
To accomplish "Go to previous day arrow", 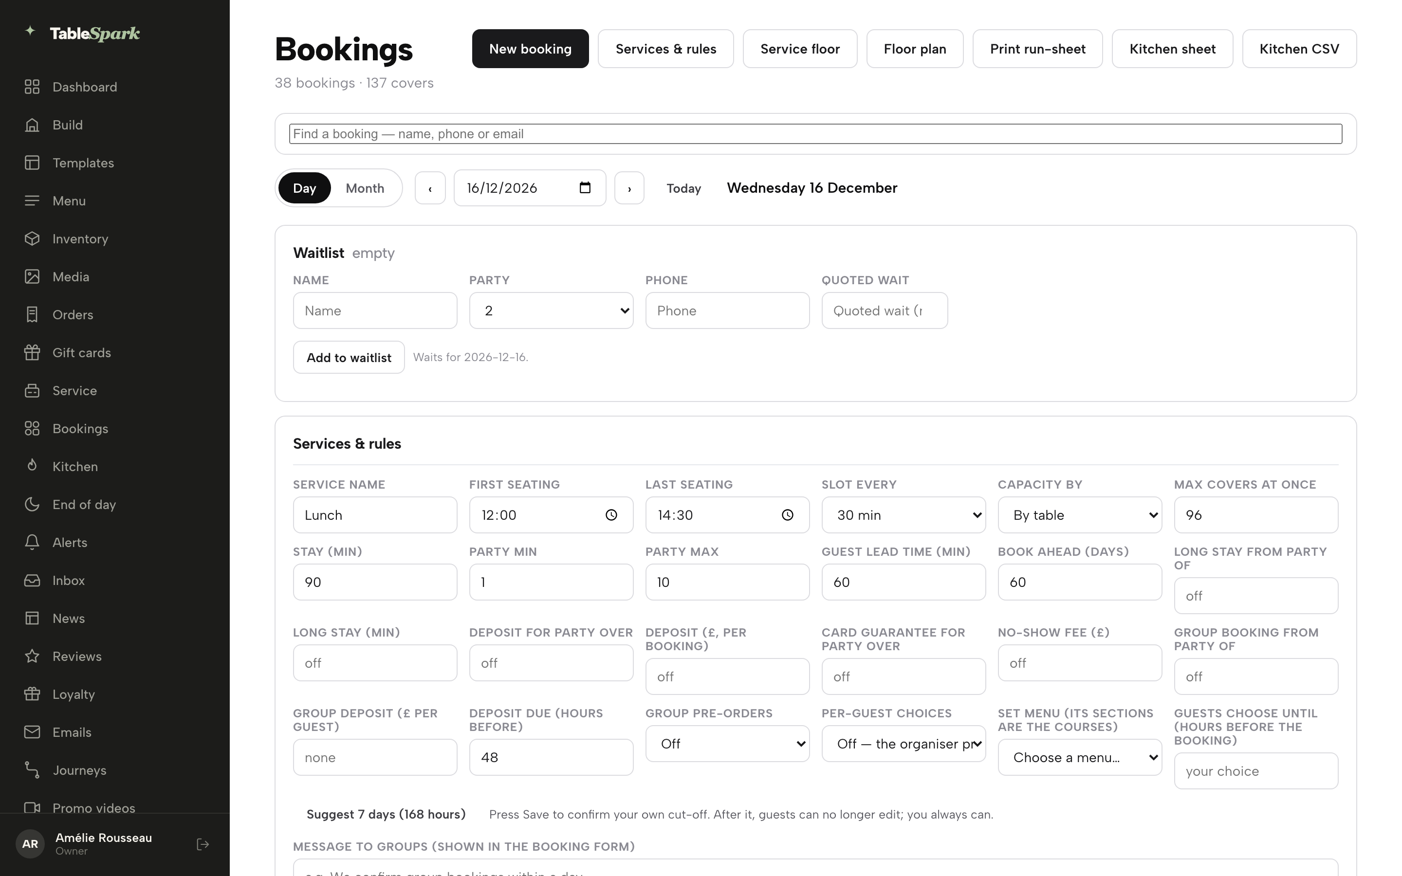I will tap(430, 188).
